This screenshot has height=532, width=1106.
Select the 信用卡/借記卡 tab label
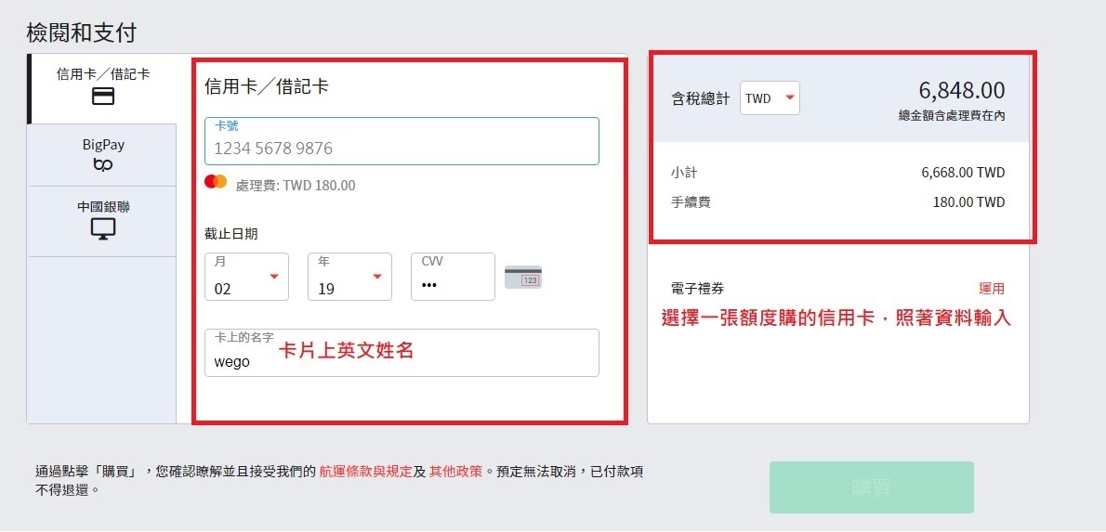pyautogui.click(x=103, y=74)
